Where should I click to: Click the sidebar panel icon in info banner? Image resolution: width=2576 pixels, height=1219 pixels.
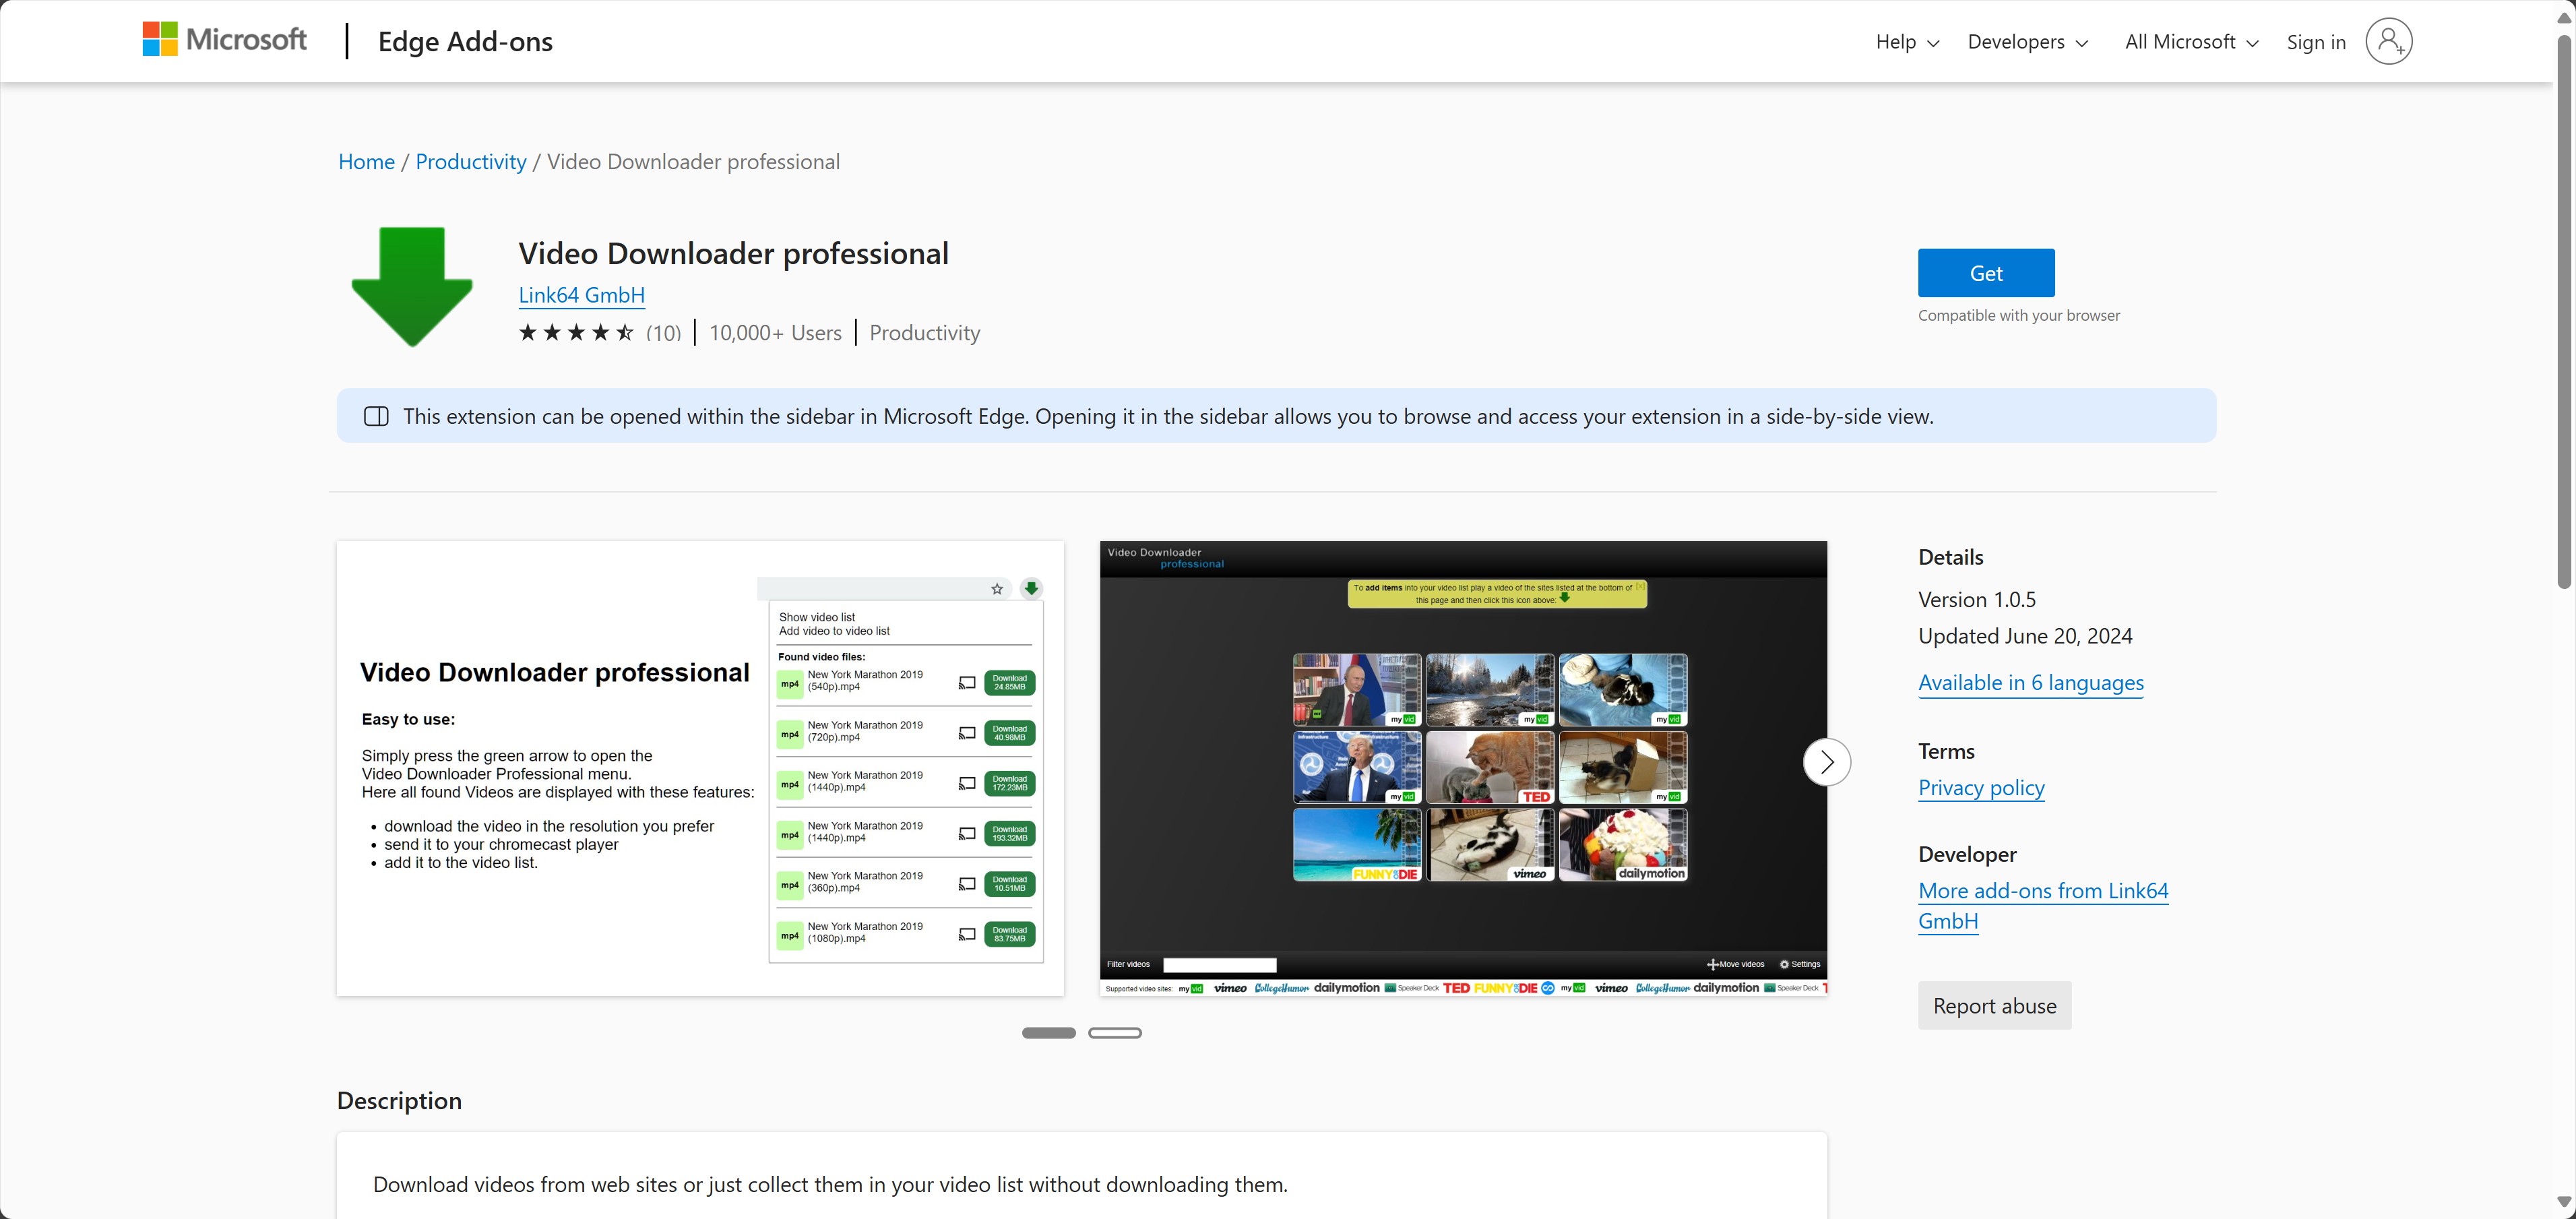tap(376, 417)
